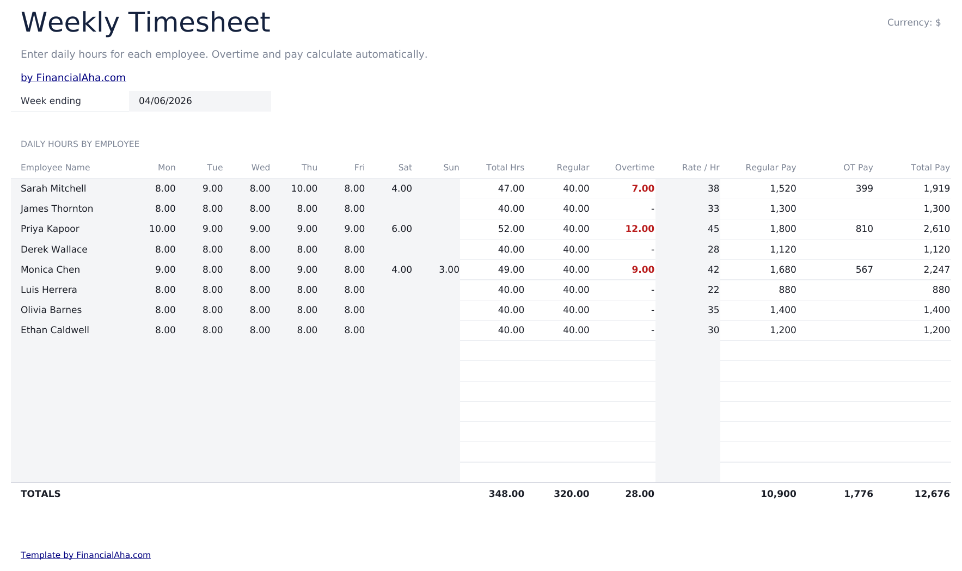Select the 'Overtime' column header
The width and height of the screenshot is (962, 571).
[x=635, y=168]
